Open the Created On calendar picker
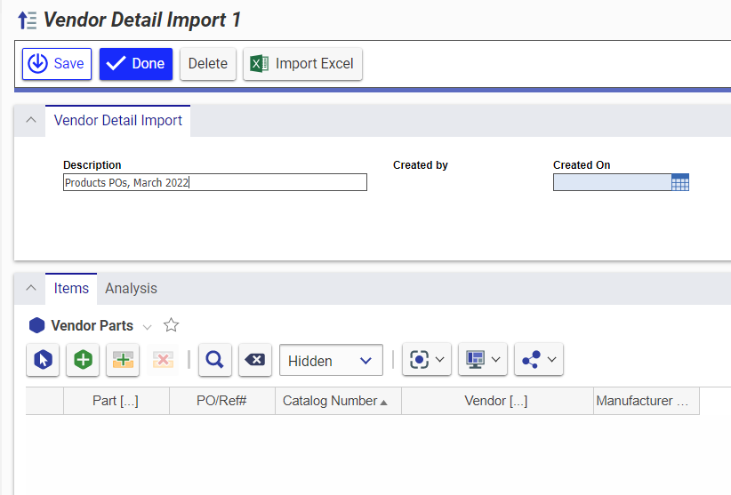The image size is (731, 495). tap(680, 182)
